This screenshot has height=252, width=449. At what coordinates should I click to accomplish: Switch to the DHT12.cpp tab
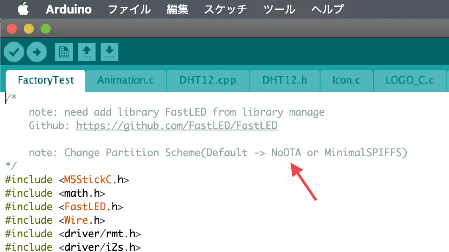tap(208, 80)
